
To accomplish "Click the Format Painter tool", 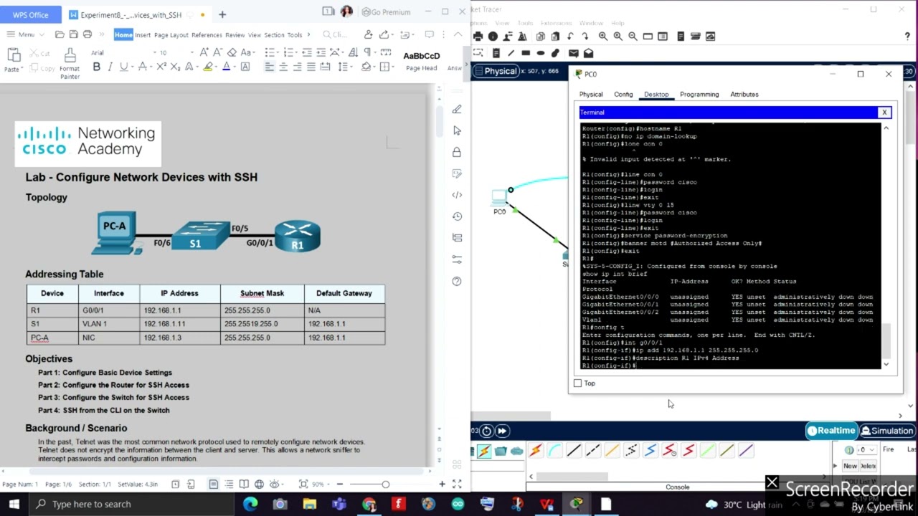I will tap(70, 64).
